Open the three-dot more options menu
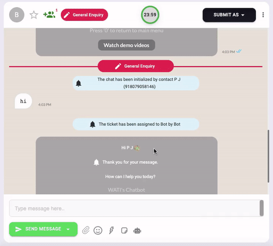Screen dimensions: 273x246 pos(263,15)
